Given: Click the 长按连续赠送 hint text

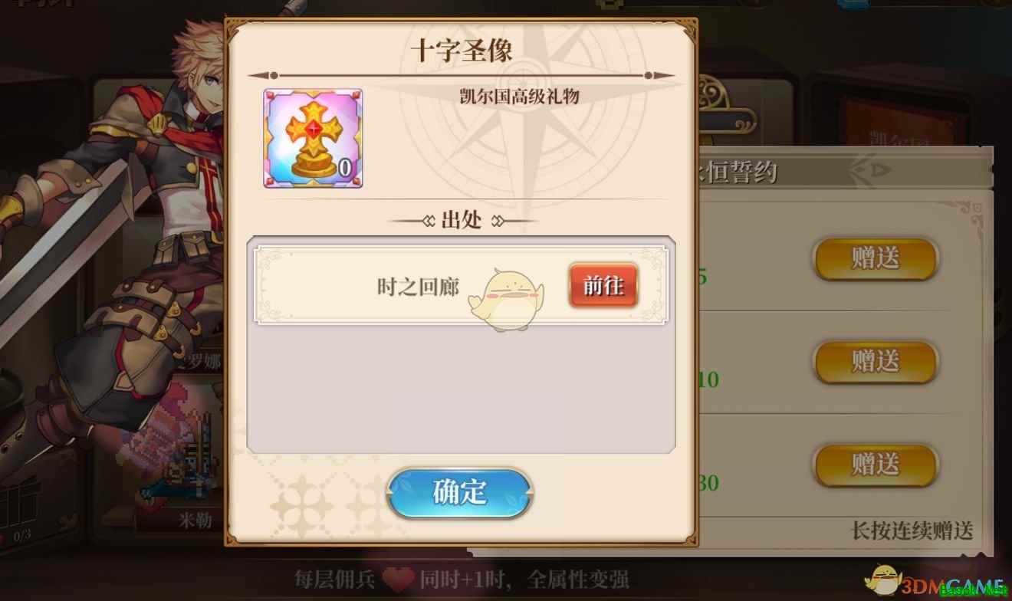Looking at the screenshot, I should point(912,530).
